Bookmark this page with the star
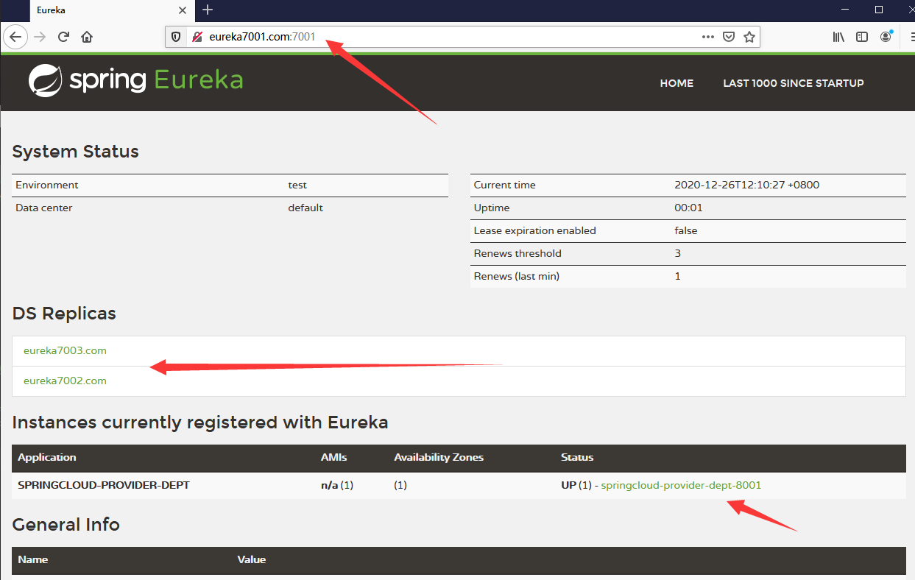 (749, 37)
